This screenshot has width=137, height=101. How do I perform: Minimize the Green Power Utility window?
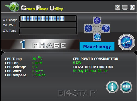pos(125,7)
